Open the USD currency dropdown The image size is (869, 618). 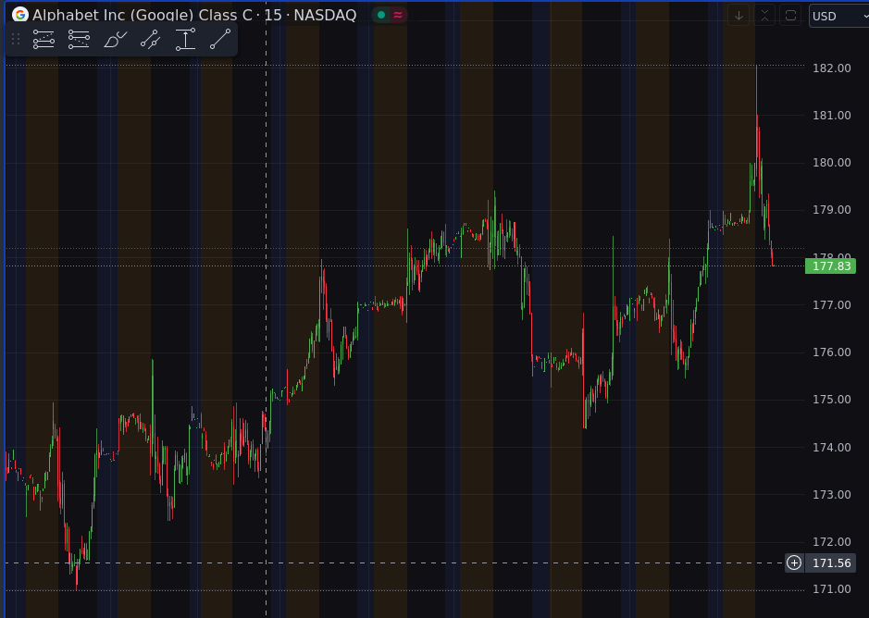click(x=839, y=16)
